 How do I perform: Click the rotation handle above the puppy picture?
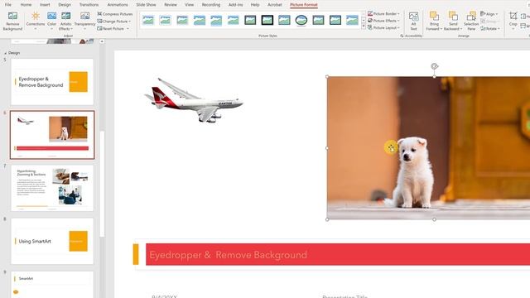(x=434, y=66)
